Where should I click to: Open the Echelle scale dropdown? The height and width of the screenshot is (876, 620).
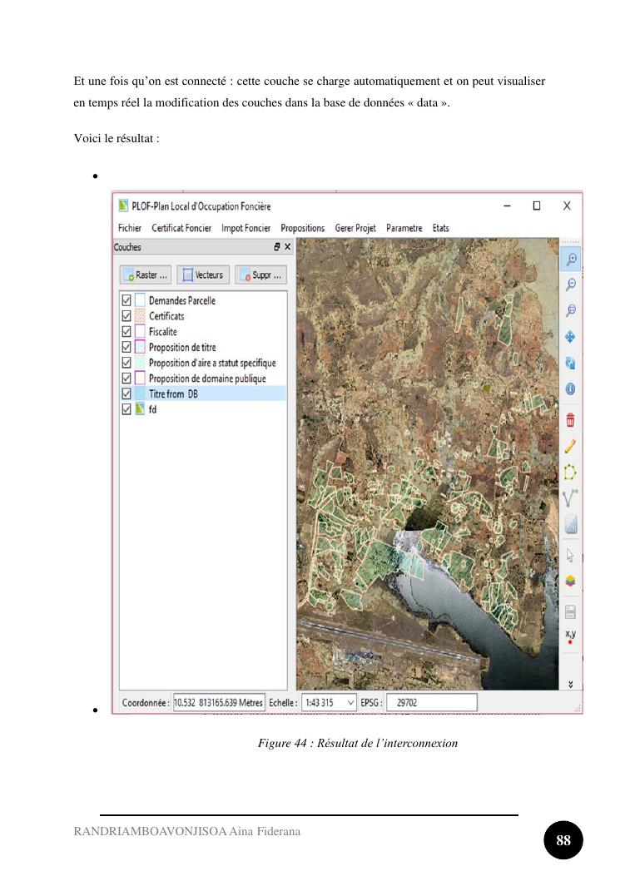click(350, 703)
